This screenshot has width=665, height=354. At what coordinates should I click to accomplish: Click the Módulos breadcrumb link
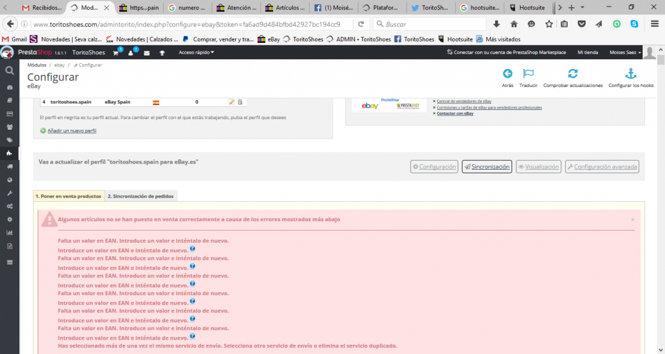(x=37, y=65)
